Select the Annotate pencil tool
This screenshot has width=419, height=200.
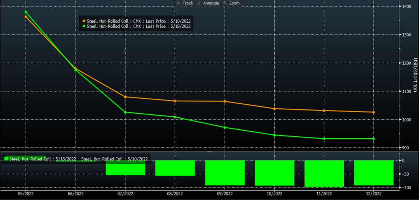point(208,3)
